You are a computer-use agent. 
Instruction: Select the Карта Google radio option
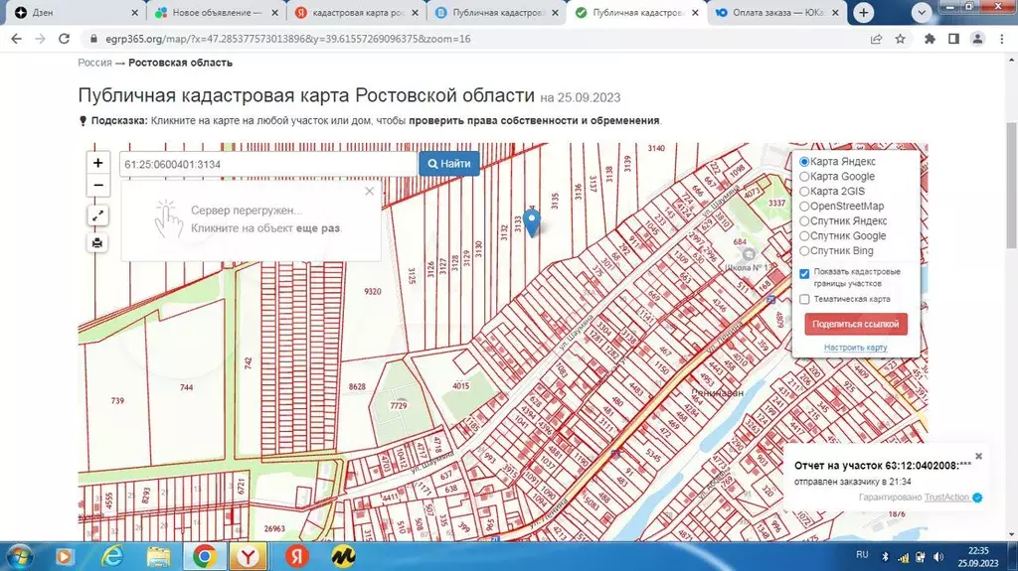(x=805, y=176)
